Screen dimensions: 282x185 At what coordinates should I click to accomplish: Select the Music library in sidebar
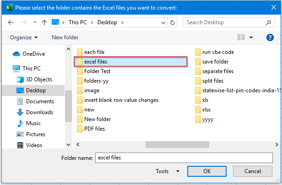pos(33,123)
